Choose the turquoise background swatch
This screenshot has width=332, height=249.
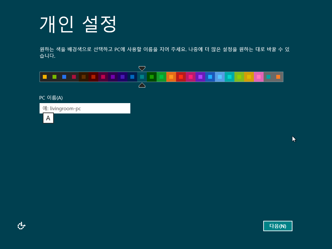click(x=230, y=77)
